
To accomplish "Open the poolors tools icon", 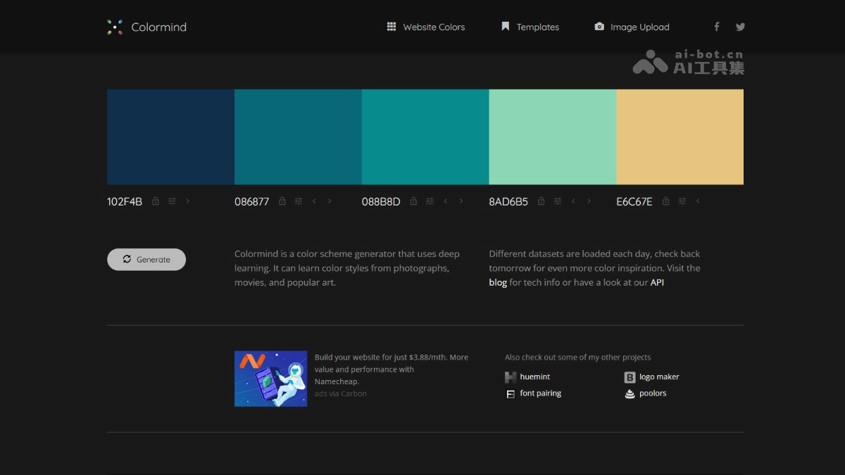I will coord(630,393).
